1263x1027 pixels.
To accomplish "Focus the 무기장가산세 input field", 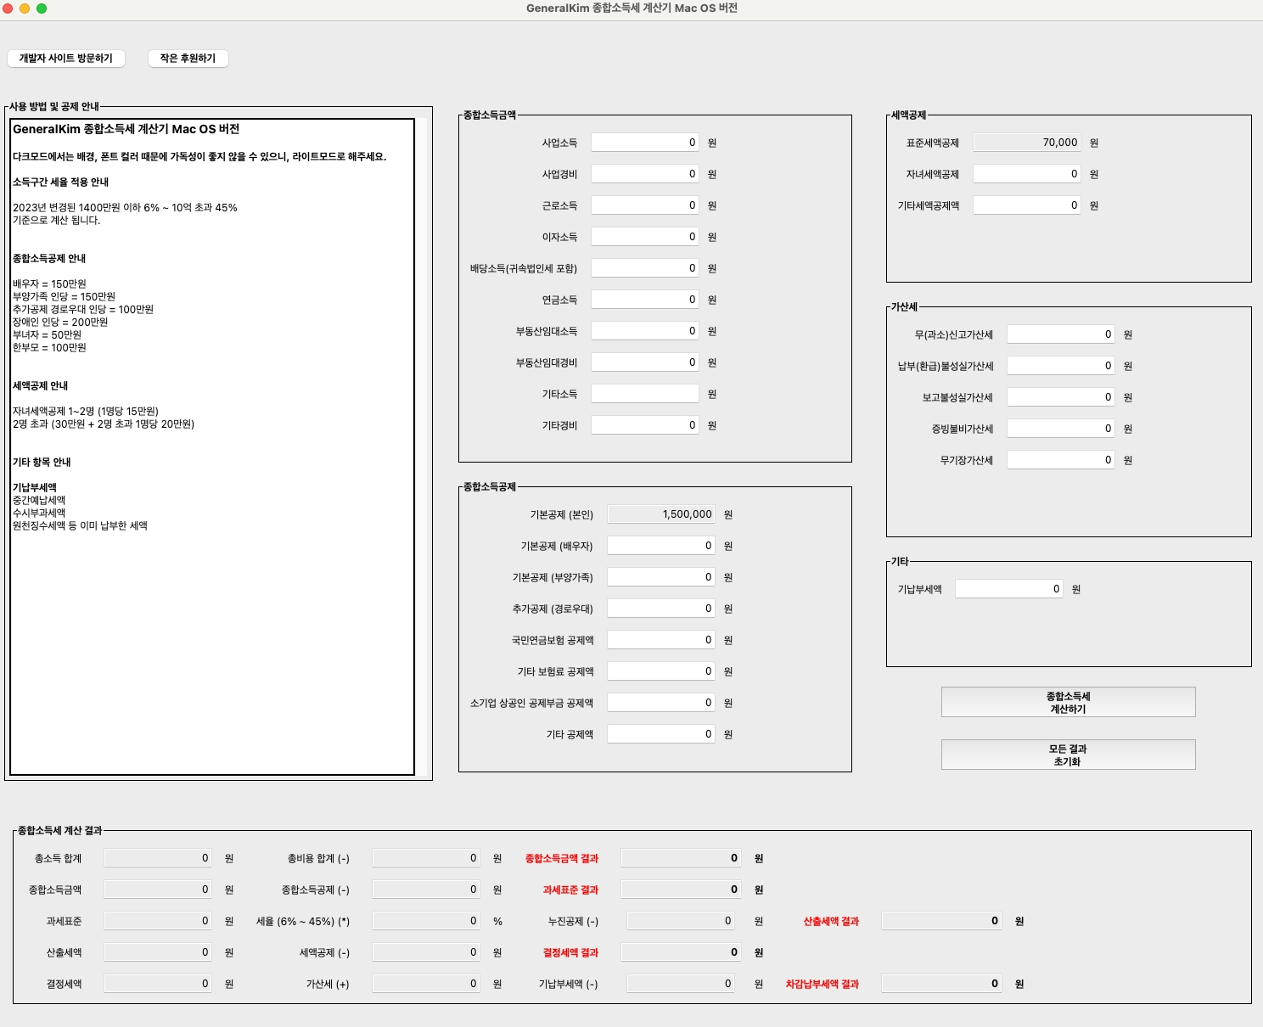I will (x=1061, y=460).
